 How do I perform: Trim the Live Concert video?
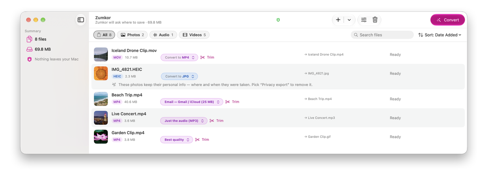[217, 121]
